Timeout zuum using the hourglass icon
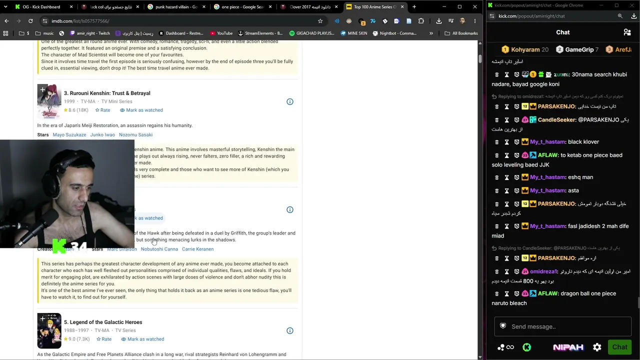 coord(506,74)
